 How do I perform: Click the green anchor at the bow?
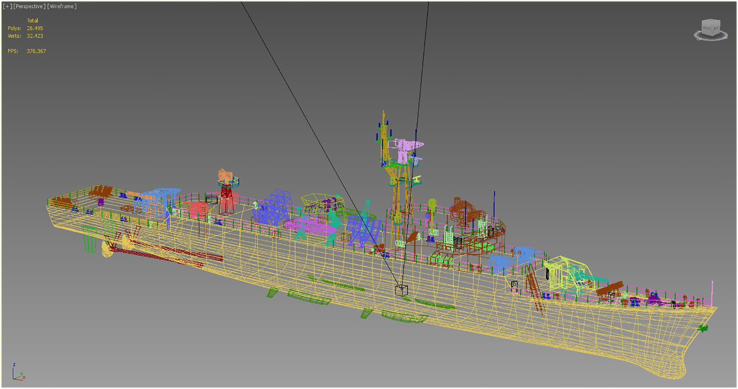coord(703,328)
